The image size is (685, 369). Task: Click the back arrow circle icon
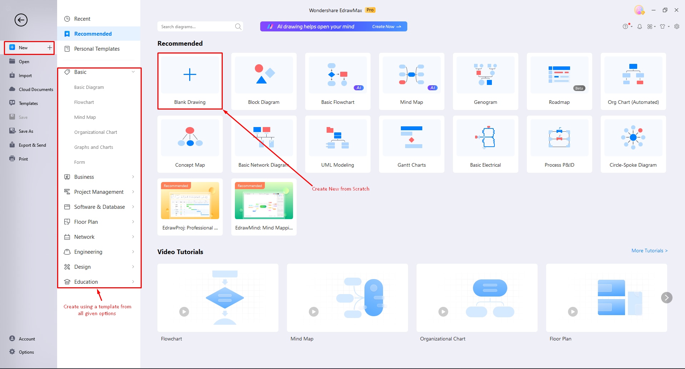(21, 20)
